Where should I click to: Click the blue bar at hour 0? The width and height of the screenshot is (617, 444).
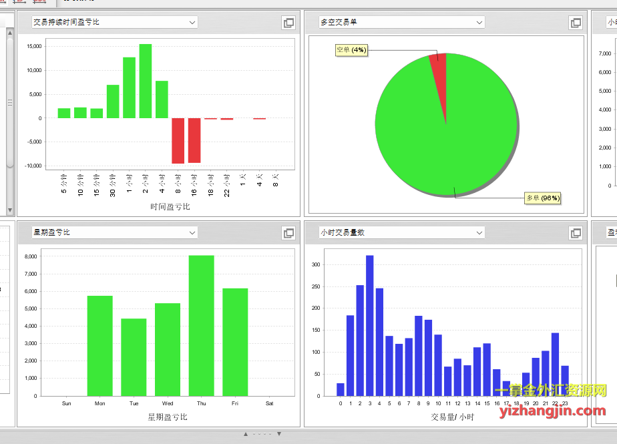tap(341, 389)
